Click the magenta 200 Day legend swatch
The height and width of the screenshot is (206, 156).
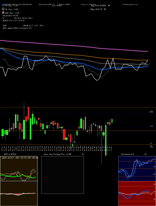(x=3, y=13)
